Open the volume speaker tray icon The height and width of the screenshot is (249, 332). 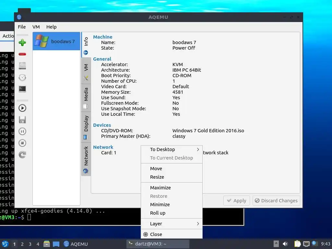pos(285,244)
